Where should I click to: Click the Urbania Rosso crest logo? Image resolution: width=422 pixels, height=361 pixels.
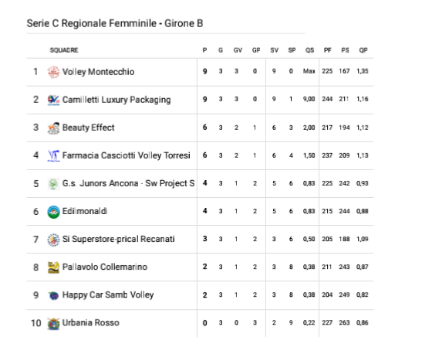(53, 323)
